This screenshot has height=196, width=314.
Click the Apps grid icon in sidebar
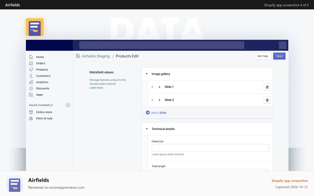(x=31, y=95)
